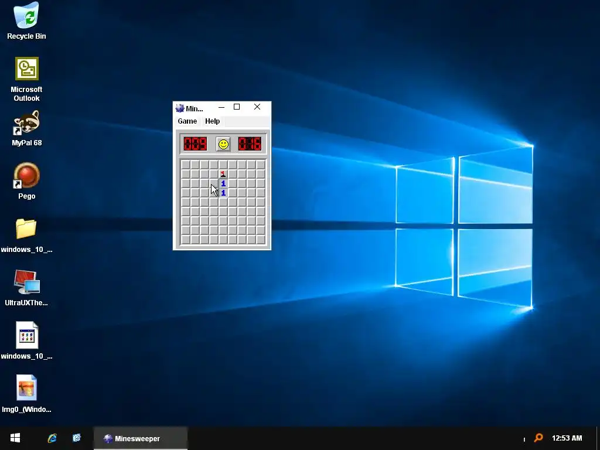Select the MyPal 68 raccoon shortcut
This screenshot has height=450, width=600.
26,128
